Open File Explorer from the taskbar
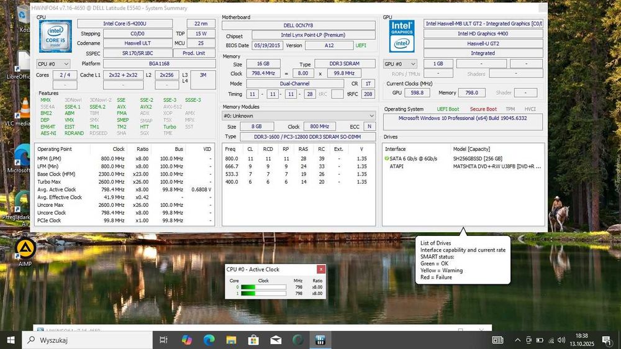621x349 pixels. point(231,340)
